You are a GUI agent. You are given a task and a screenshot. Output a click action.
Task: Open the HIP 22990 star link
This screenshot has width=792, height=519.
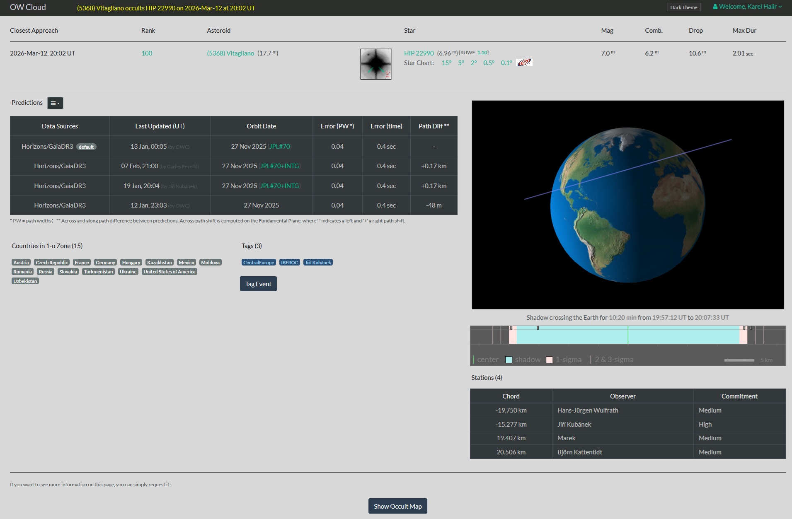coord(419,53)
